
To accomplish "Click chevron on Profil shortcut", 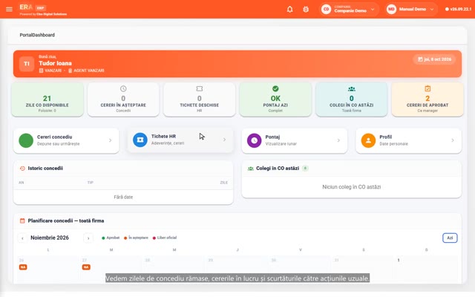I will 453,140.
